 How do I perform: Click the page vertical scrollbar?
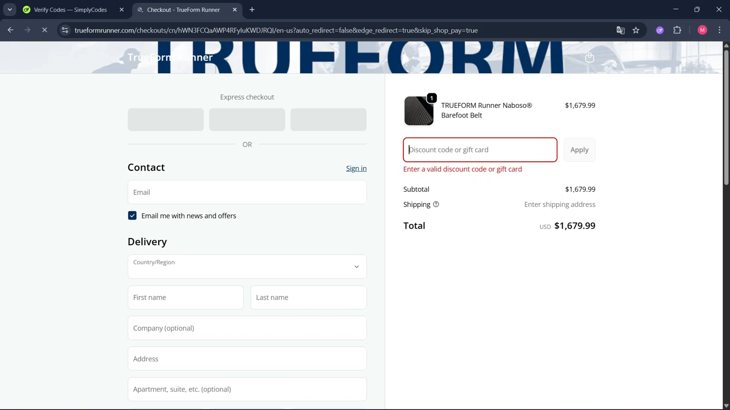[x=726, y=117]
